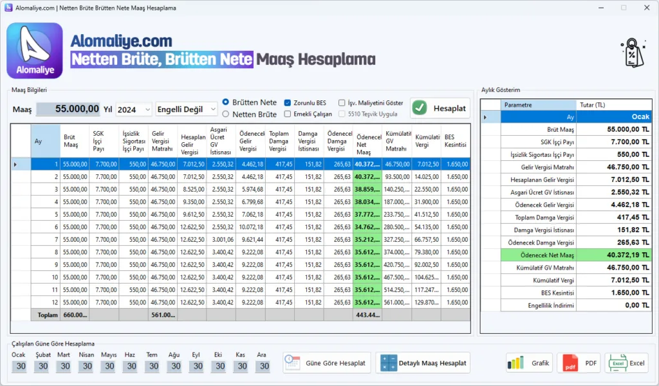
Task: Click the Tutar (TL) column header
Action: click(x=614, y=105)
